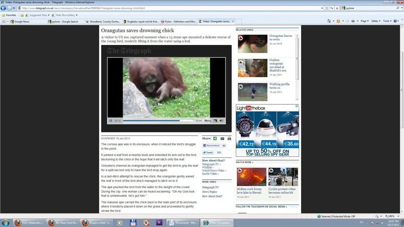Open the Weird News Video link
This screenshot has width=404, height=227.
point(214,170)
